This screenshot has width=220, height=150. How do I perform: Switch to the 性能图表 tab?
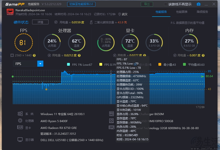point(182,12)
